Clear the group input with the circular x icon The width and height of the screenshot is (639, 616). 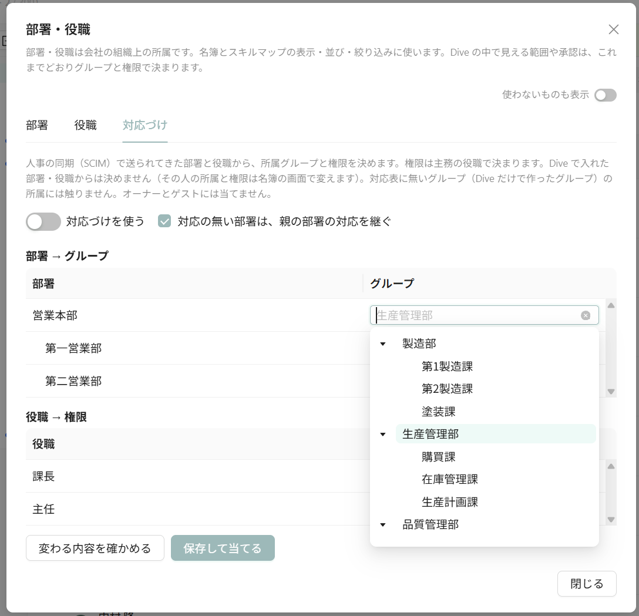pyautogui.click(x=586, y=315)
